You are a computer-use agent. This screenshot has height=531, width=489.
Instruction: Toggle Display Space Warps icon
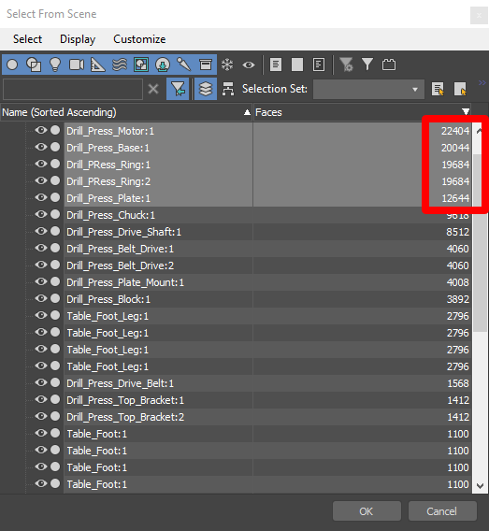(x=120, y=65)
